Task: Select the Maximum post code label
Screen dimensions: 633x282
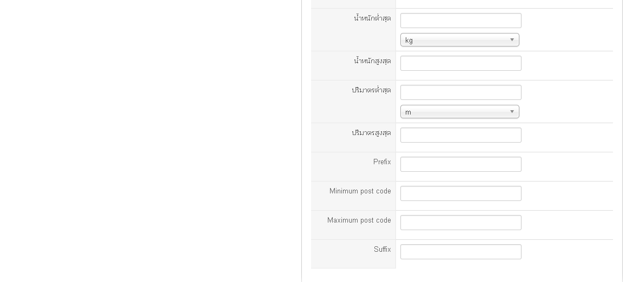Action: (x=359, y=220)
